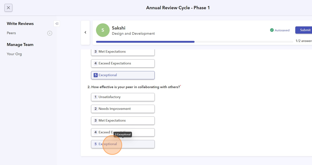The height and width of the screenshot is (165, 312).
Task: Collapse the left sidebar panel
Action: click(x=57, y=24)
